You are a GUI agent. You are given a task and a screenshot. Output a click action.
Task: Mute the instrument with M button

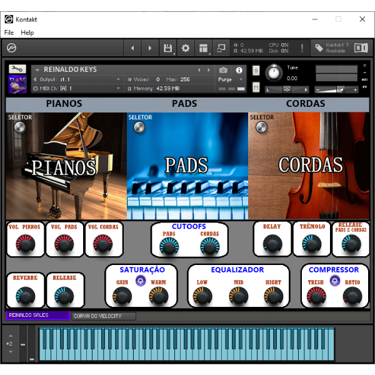pyautogui.click(x=256, y=87)
